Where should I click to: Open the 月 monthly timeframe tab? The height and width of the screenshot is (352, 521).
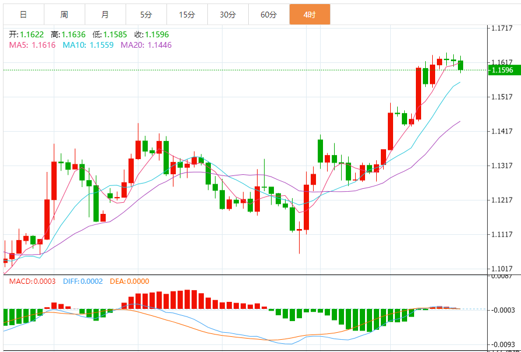[x=105, y=15]
